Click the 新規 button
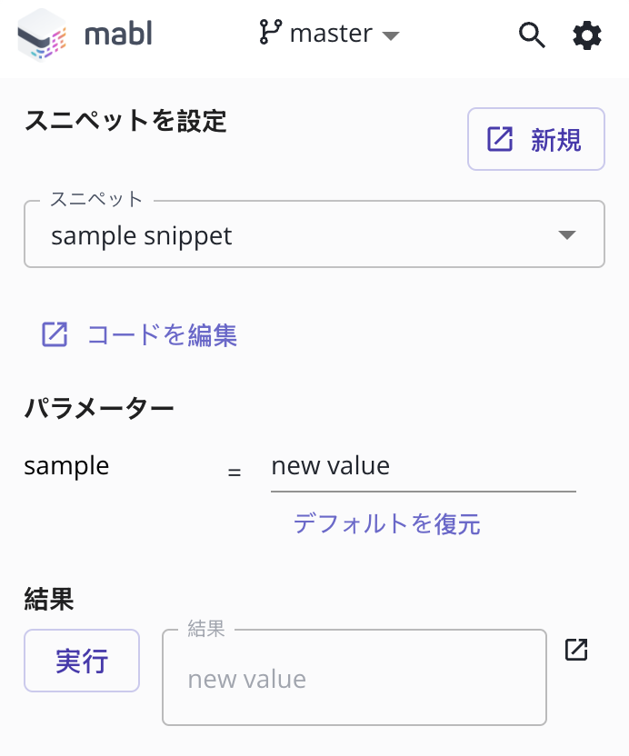The width and height of the screenshot is (629, 756). pos(536,139)
